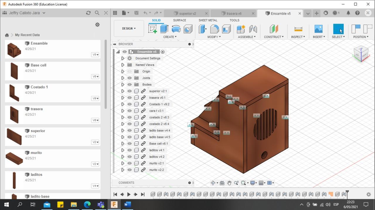Switch to the SHEET METAL tab
This screenshot has height=210, width=375.
pos(208,20)
